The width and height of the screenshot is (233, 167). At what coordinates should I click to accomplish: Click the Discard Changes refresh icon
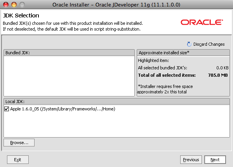[189, 44]
